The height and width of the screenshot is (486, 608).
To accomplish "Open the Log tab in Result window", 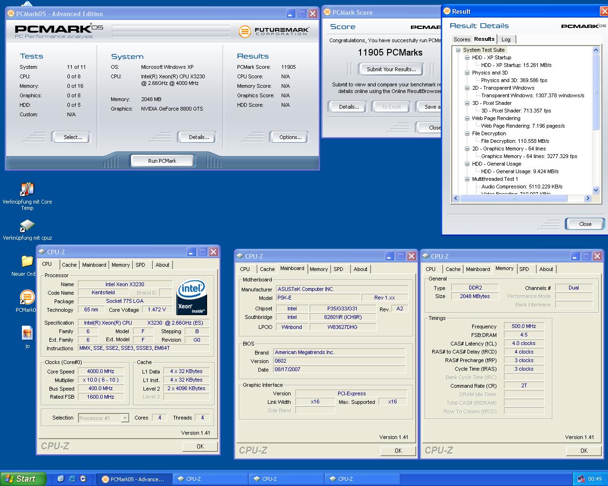I will coord(506,39).
